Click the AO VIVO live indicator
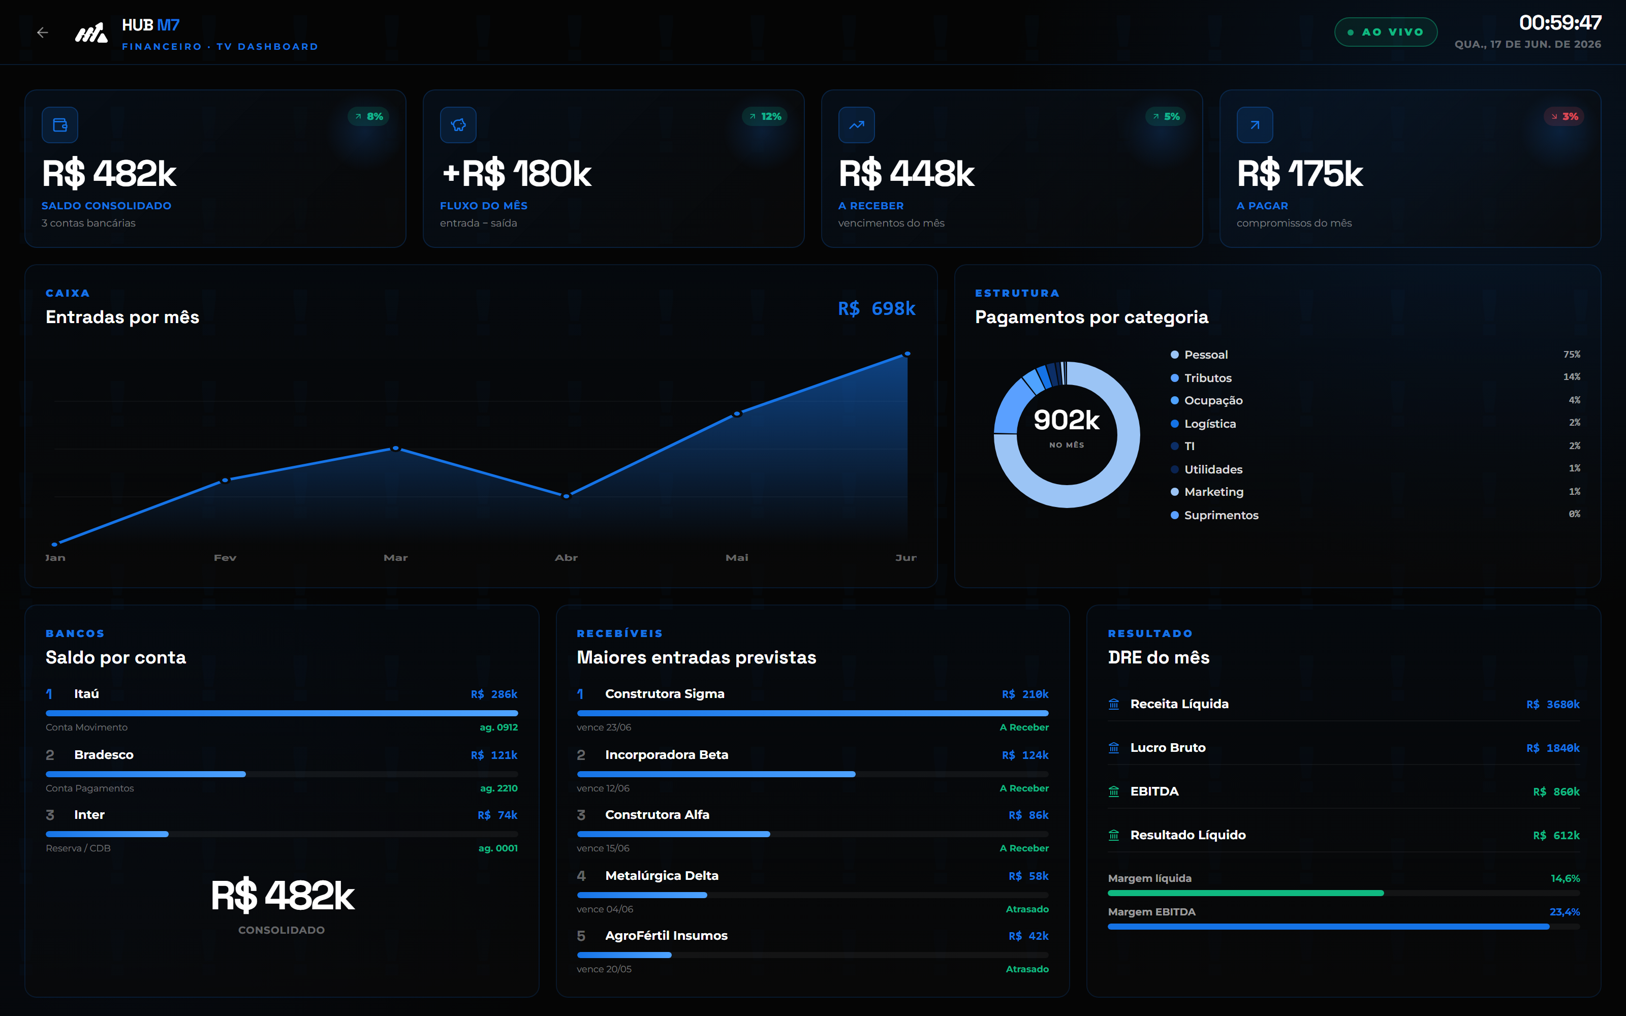Image resolution: width=1626 pixels, height=1016 pixels. [1386, 32]
